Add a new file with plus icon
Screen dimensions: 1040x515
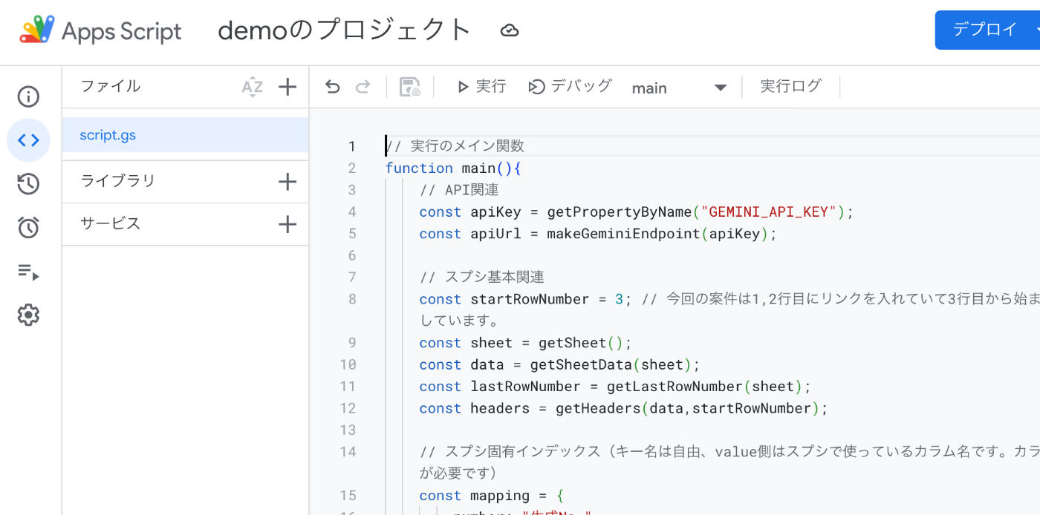[x=287, y=87]
